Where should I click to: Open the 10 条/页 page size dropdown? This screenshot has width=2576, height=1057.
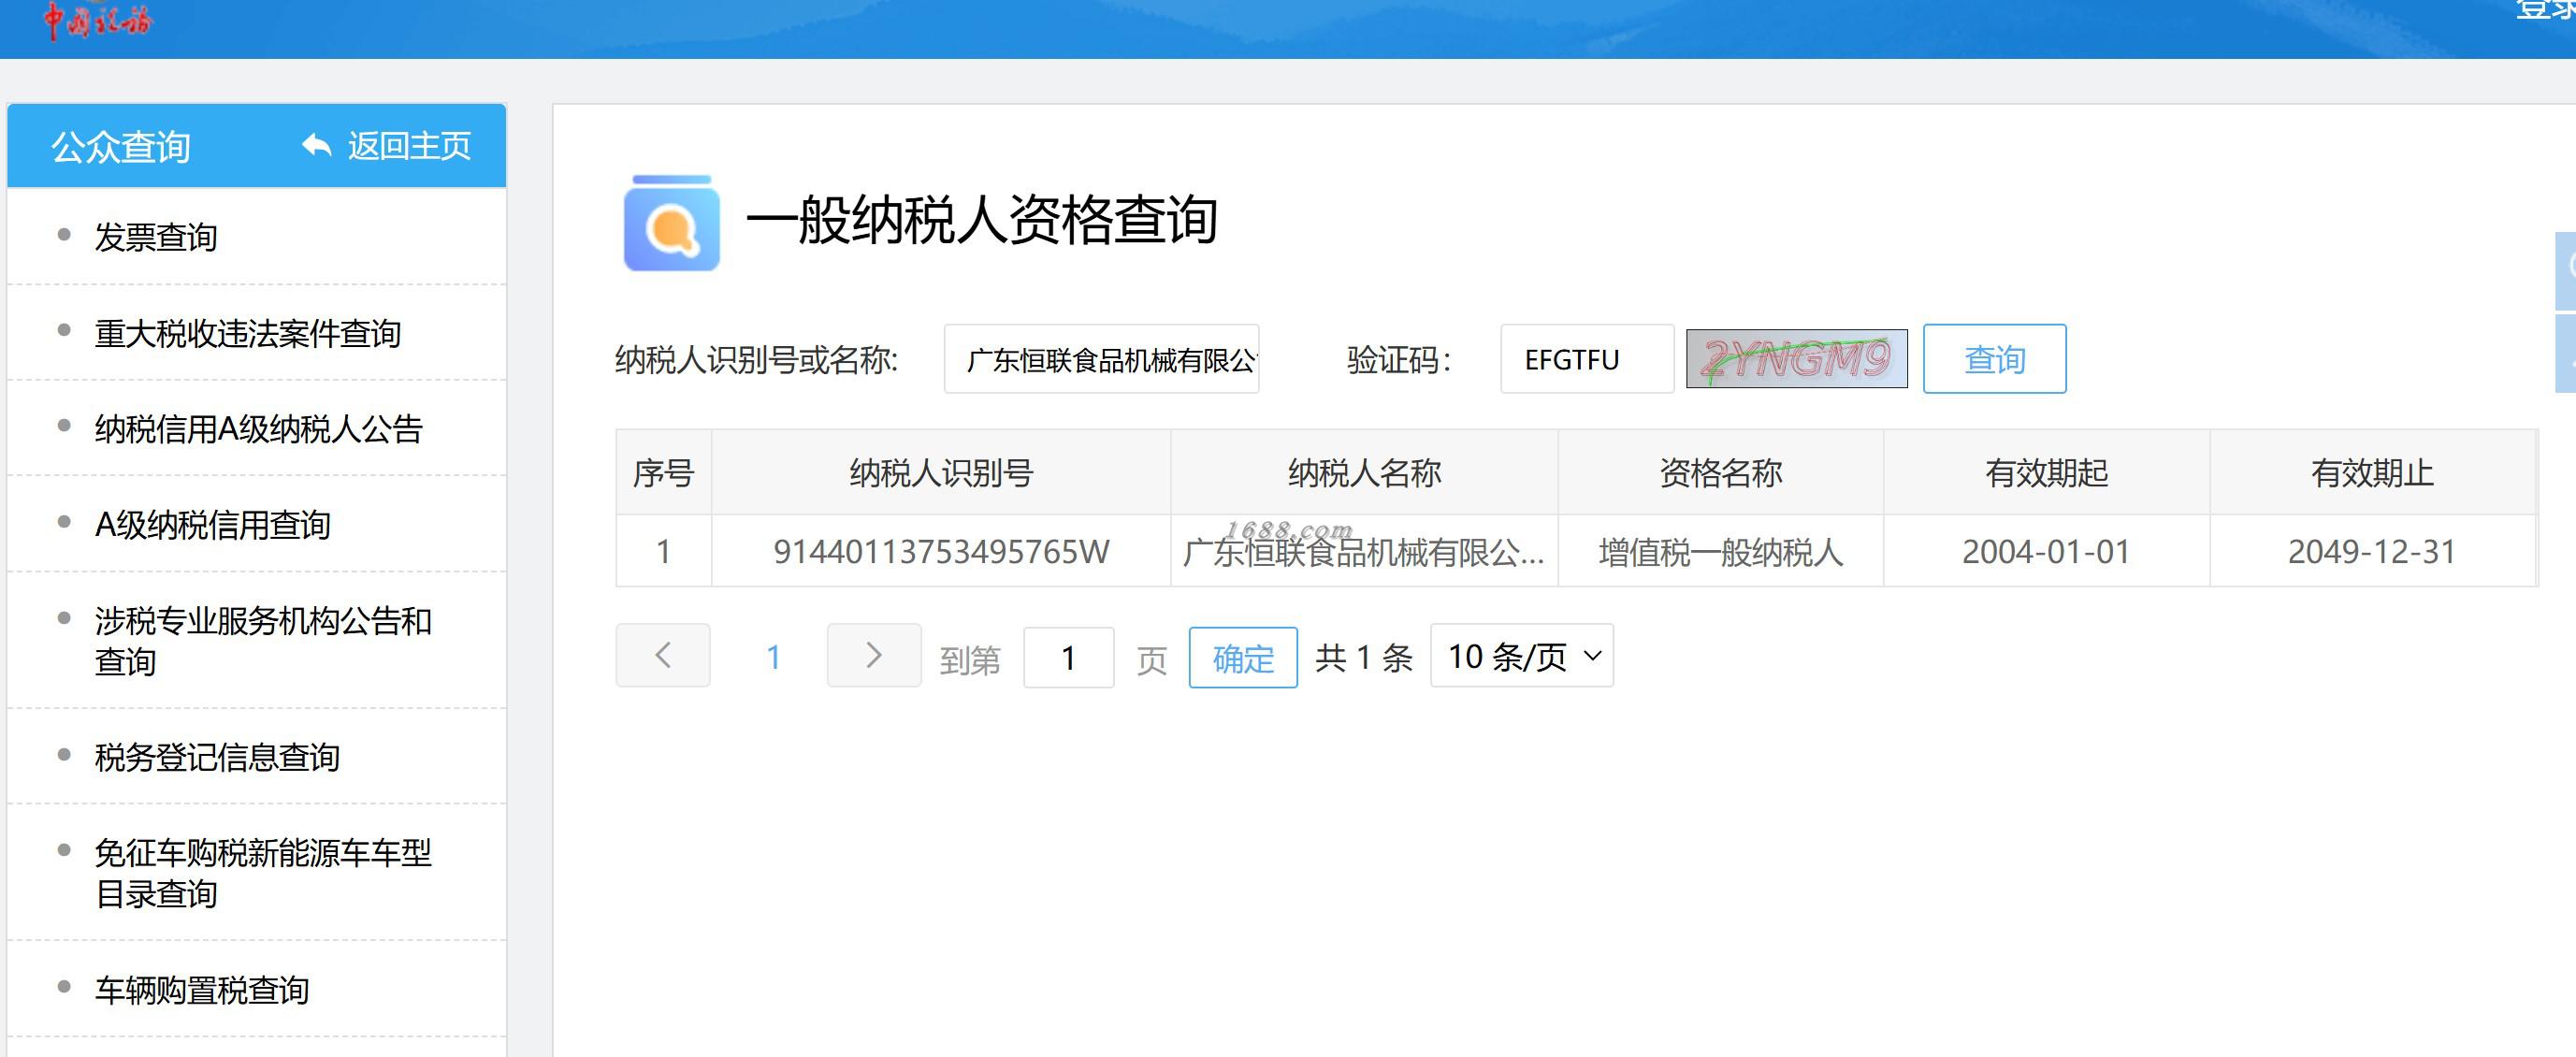click(1521, 656)
